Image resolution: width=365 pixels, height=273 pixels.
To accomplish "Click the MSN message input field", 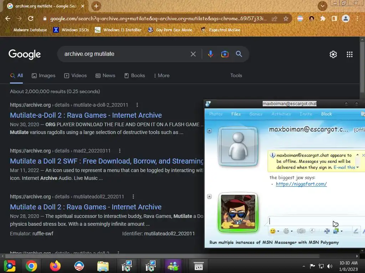I will pyautogui.click(x=317, y=221).
